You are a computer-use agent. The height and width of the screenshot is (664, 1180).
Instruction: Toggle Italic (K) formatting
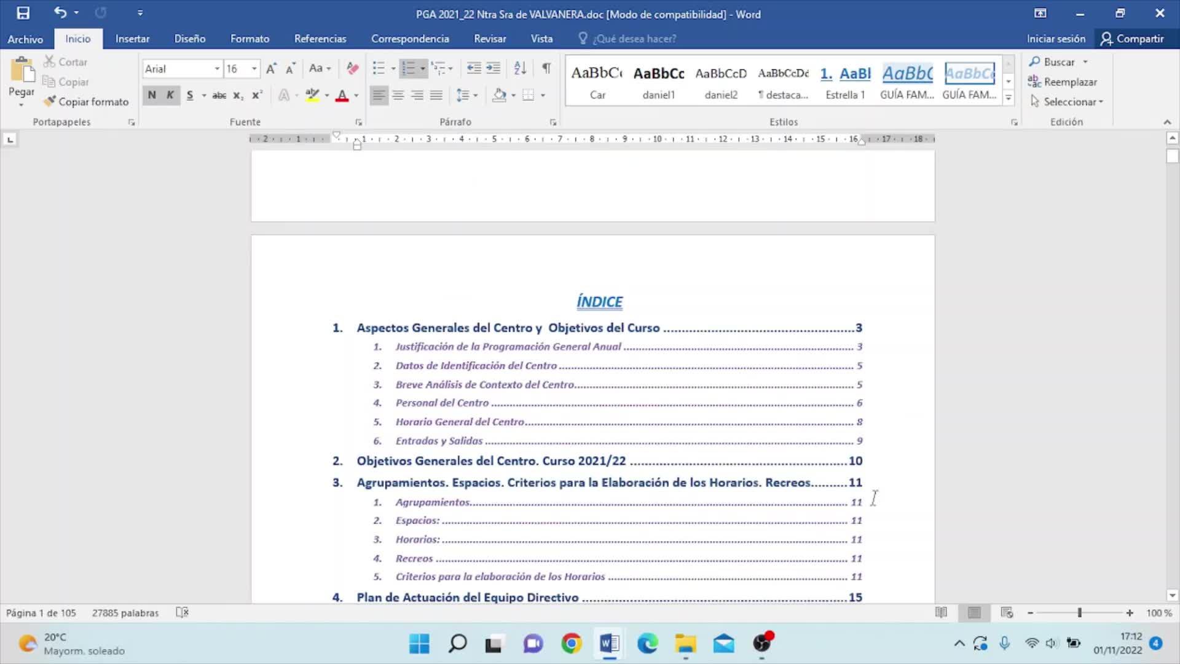pos(170,95)
